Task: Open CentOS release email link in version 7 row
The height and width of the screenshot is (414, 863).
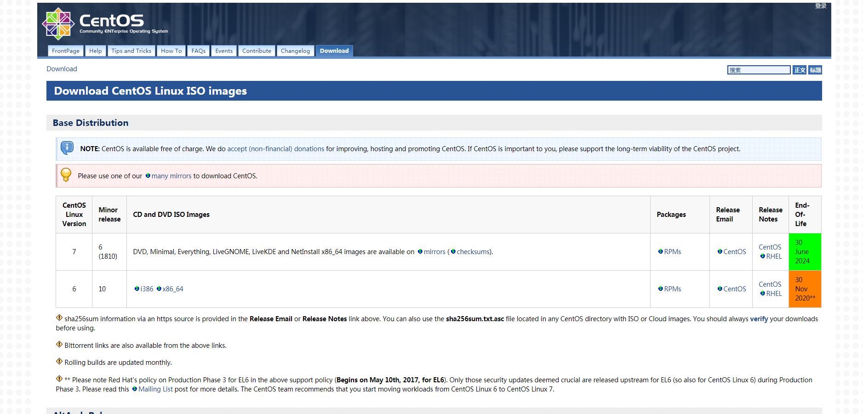Action: [x=732, y=252]
